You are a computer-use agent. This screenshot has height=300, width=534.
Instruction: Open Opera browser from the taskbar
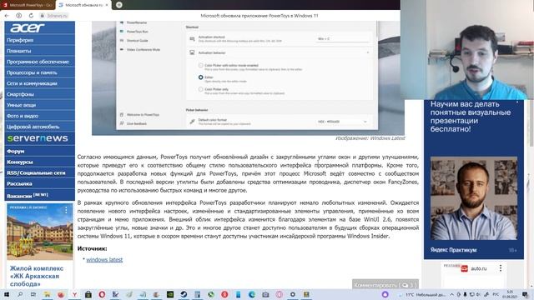(x=102, y=294)
